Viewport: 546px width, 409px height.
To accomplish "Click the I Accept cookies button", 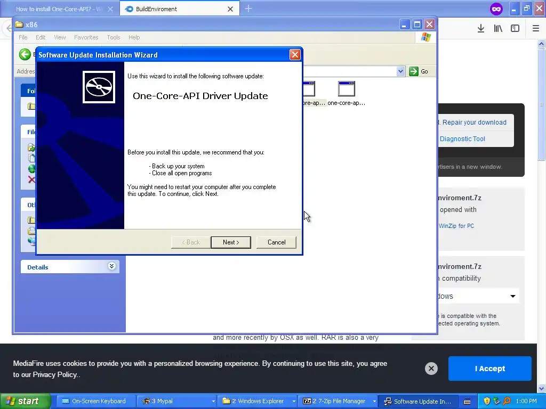I will click(x=489, y=369).
